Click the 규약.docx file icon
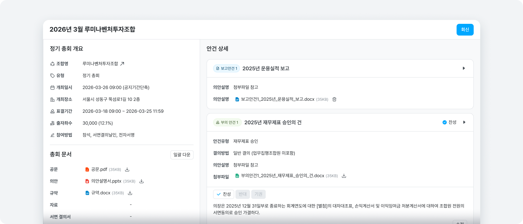The height and width of the screenshot is (224, 523). (87, 193)
